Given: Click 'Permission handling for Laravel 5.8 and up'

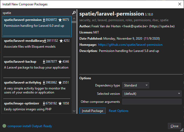Looking at the screenshot, I should pos(129,51).
